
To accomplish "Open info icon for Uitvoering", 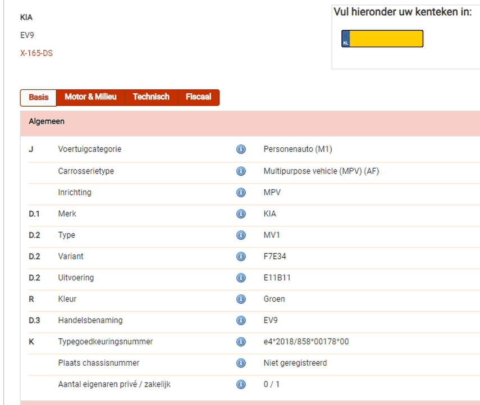I will point(241,277).
